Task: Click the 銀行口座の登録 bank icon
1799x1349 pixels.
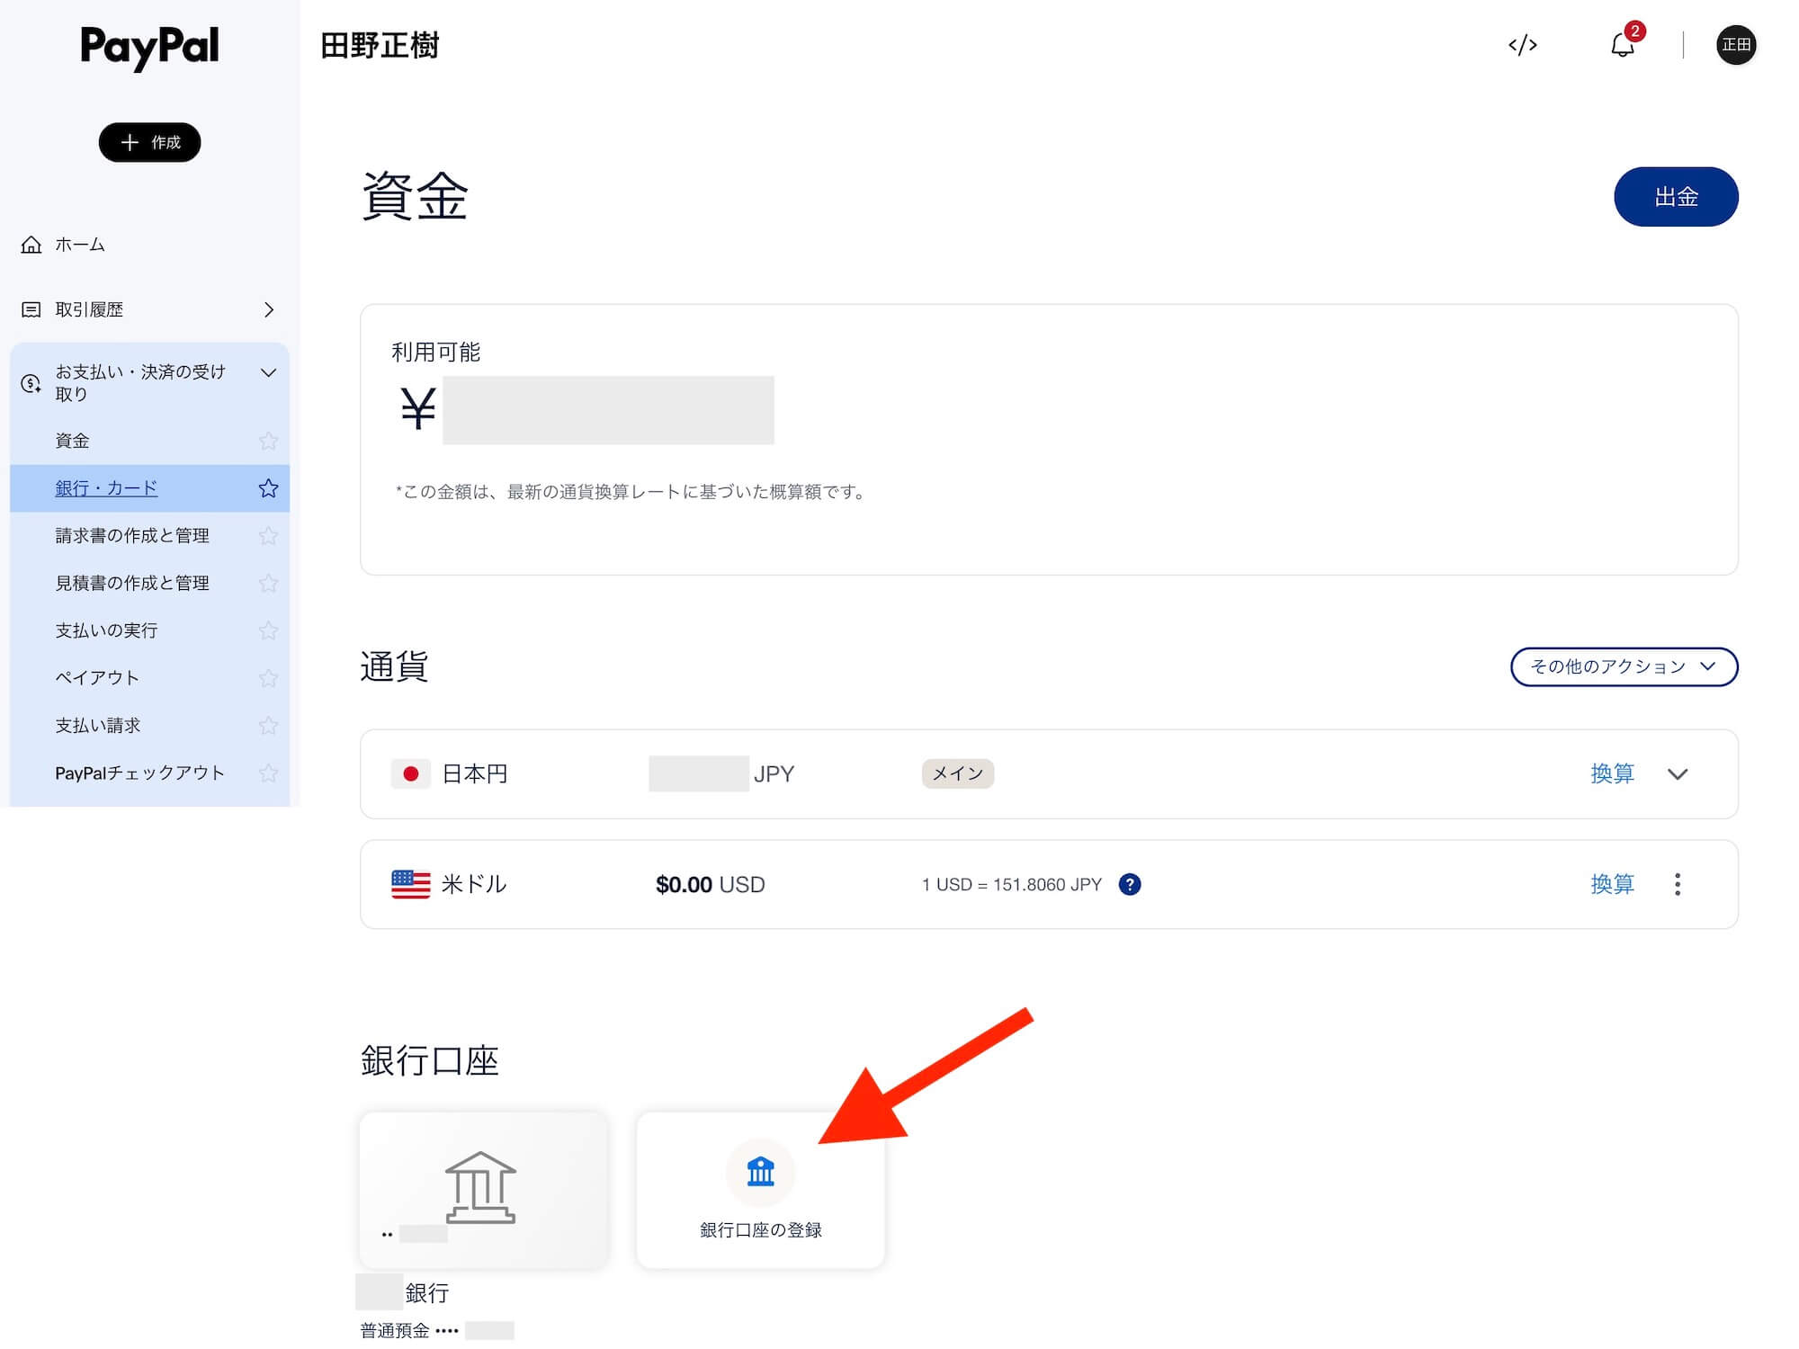Action: point(760,1172)
